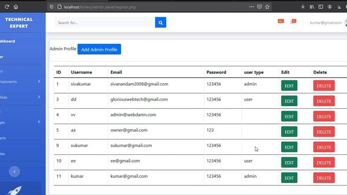This screenshot has height=195, width=347.
Task: Edit the aa row
Action: click(x=289, y=132)
